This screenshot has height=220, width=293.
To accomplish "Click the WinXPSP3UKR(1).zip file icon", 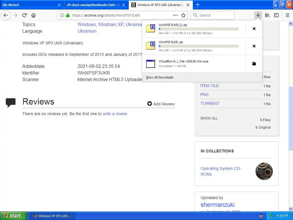I will [151, 29].
